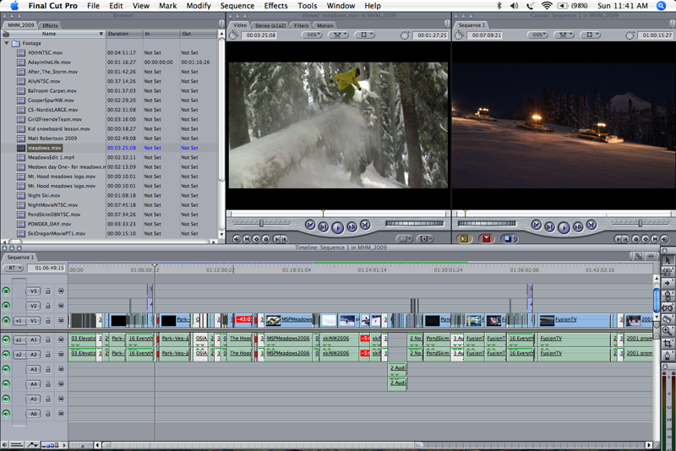Image resolution: width=676 pixels, height=451 pixels.
Task: Click the red Overwrite edit button in Canvas
Action: click(486, 239)
